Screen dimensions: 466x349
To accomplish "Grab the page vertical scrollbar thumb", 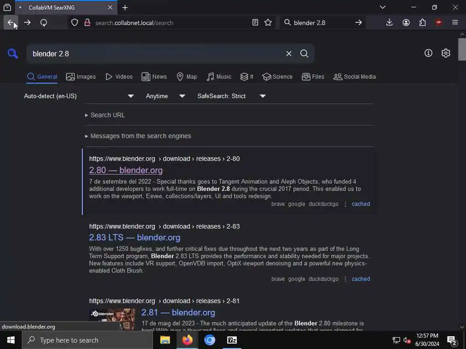I will click(462, 49).
